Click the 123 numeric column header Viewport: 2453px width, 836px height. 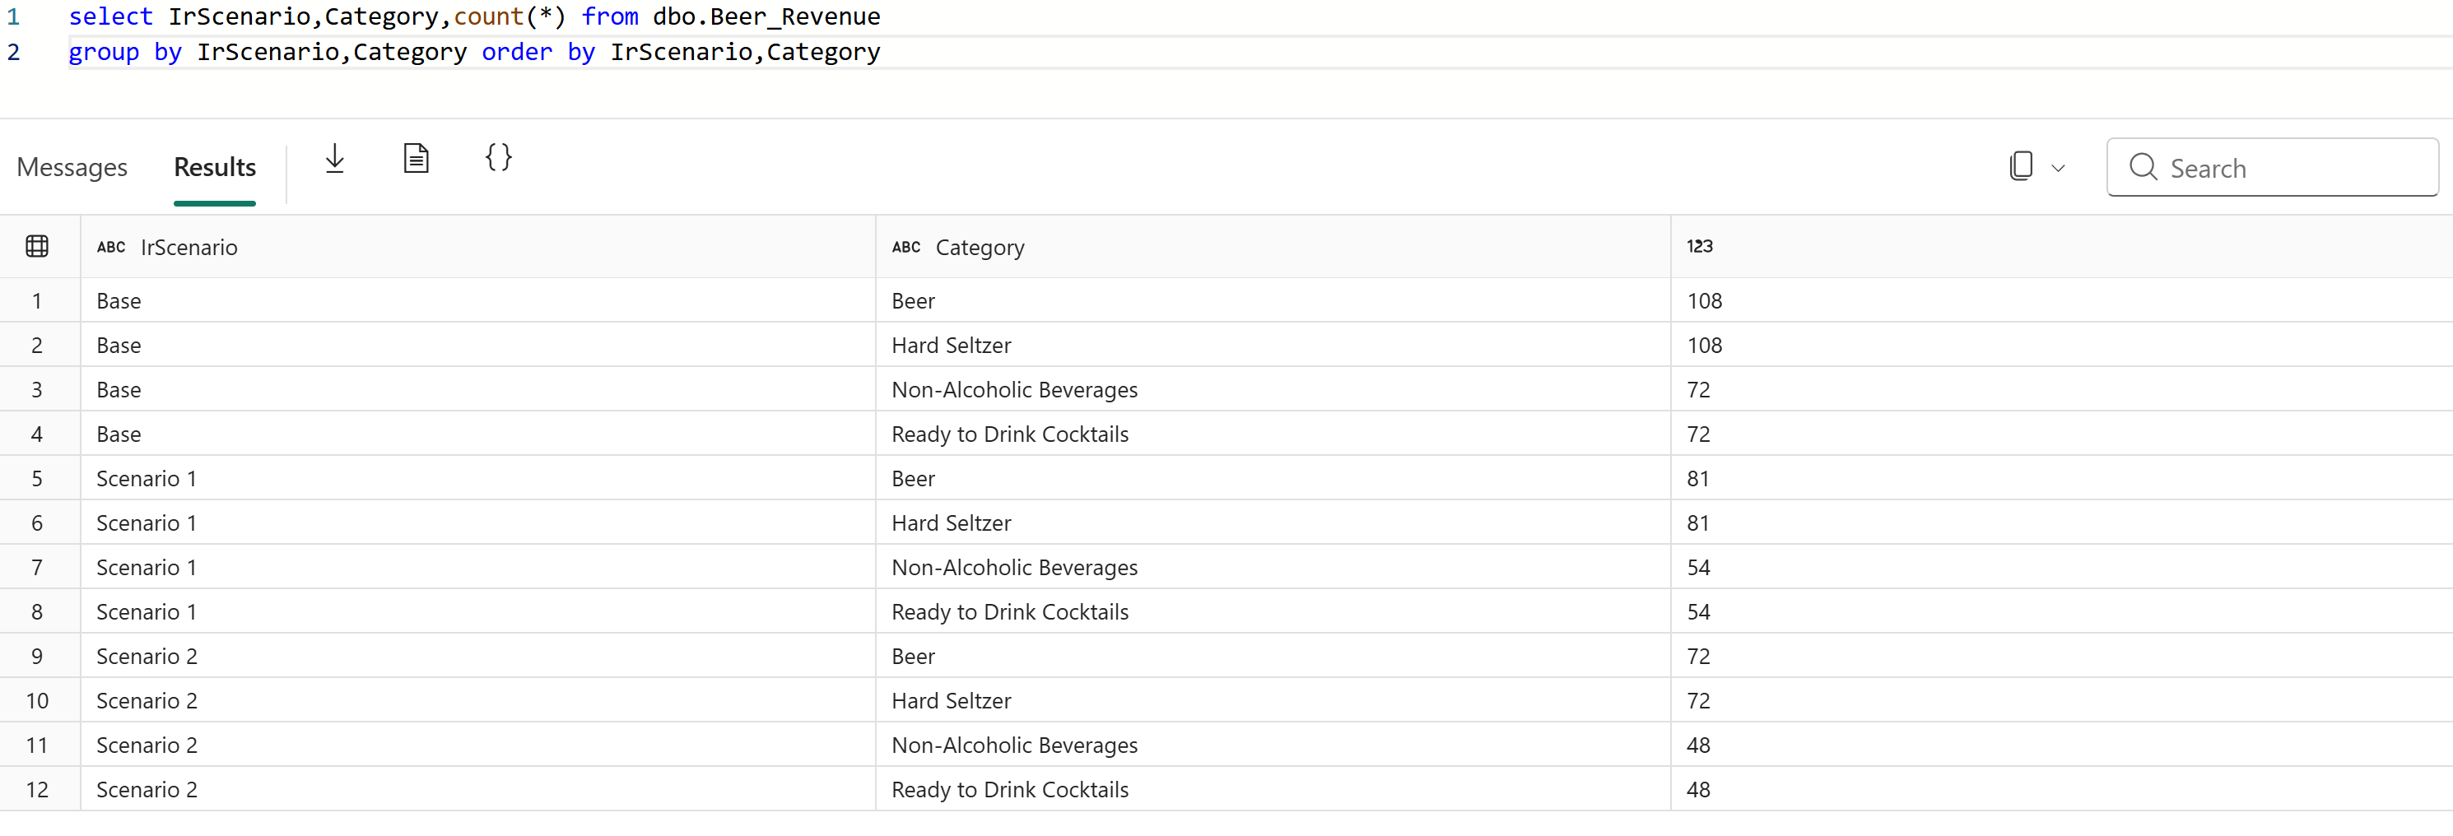point(1699,247)
